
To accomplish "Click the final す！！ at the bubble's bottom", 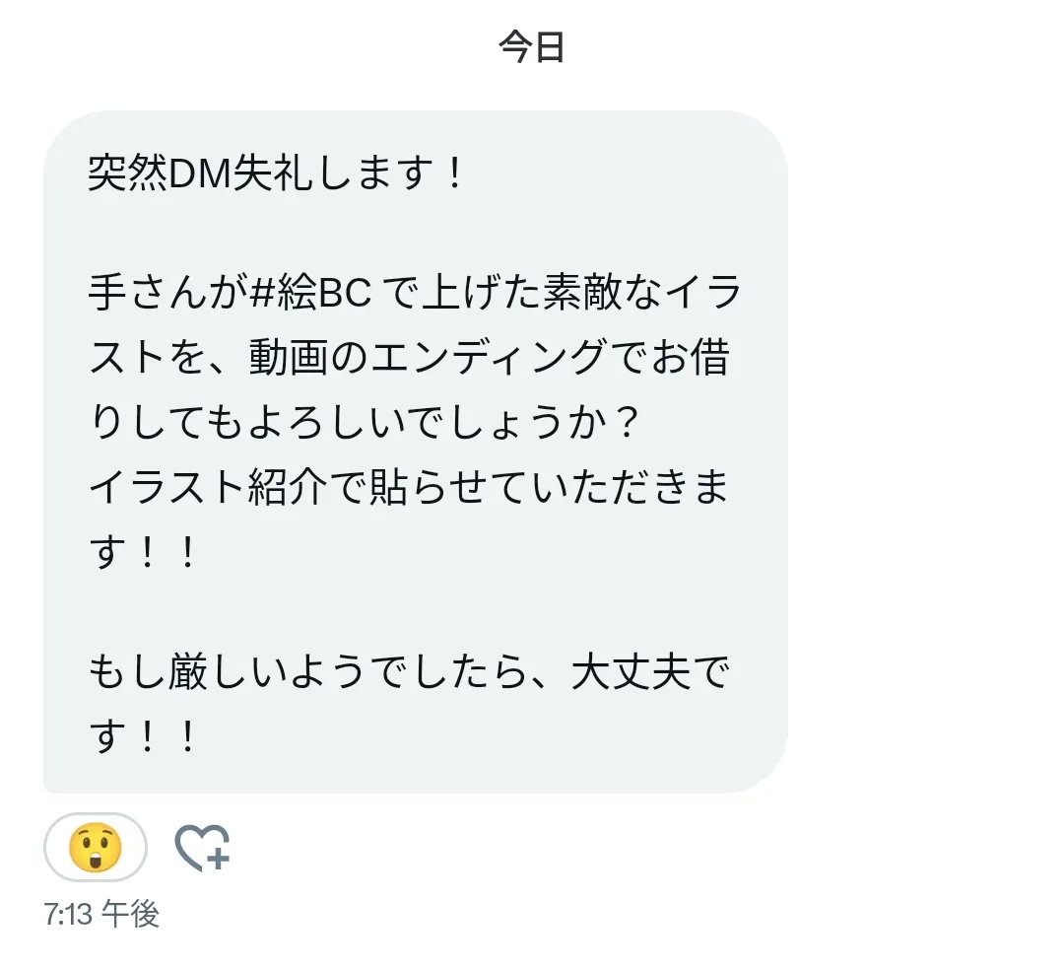I will pyautogui.click(x=143, y=736).
